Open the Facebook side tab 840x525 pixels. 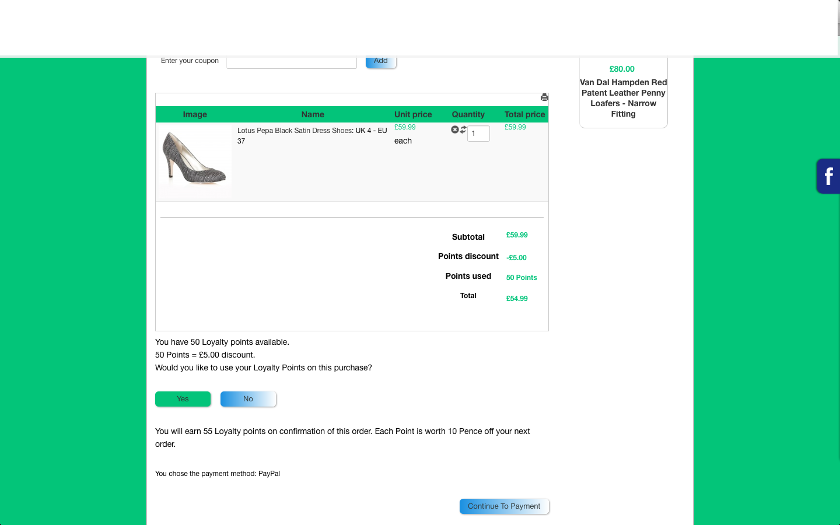(828, 176)
